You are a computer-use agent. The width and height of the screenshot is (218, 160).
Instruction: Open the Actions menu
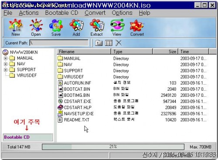coord(29,13)
